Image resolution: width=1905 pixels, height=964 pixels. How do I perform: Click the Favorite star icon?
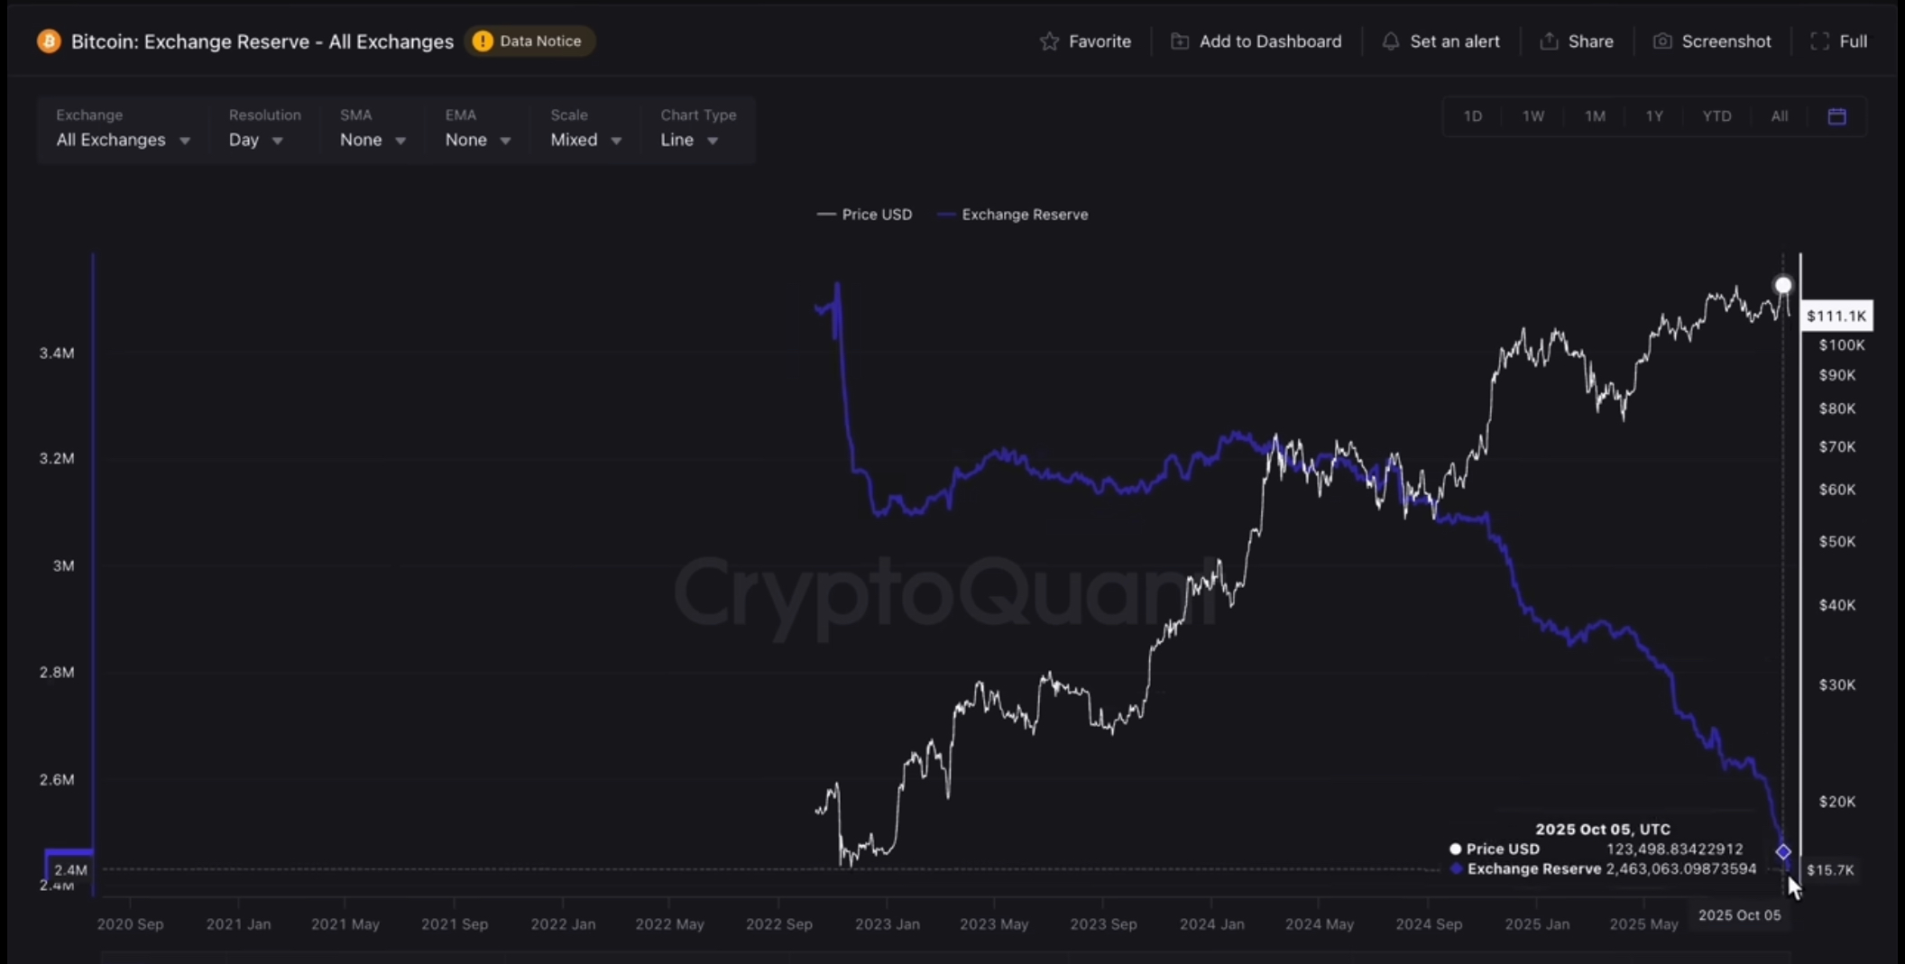coord(1049,41)
